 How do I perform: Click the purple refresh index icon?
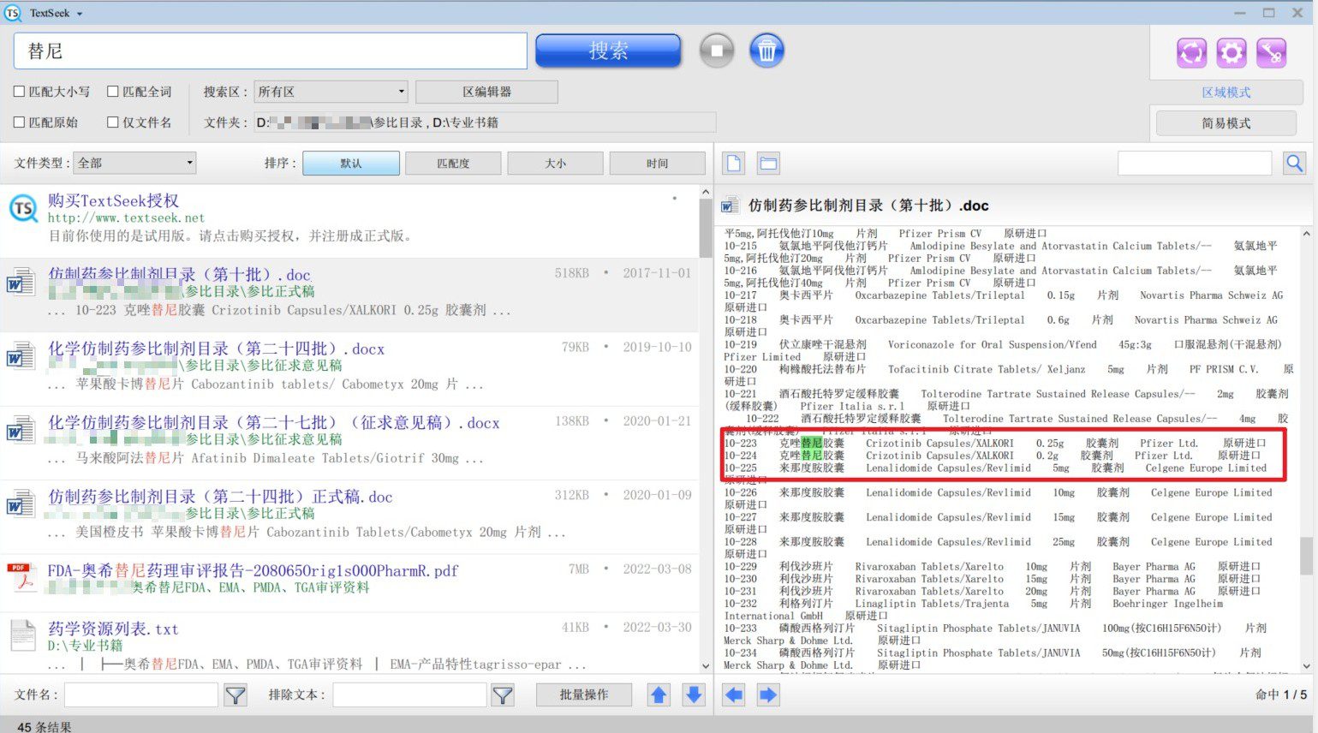pos(1191,53)
